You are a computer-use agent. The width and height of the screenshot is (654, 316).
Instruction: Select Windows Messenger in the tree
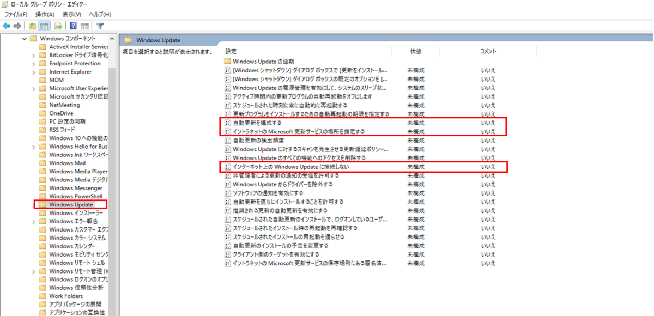click(75, 188)
